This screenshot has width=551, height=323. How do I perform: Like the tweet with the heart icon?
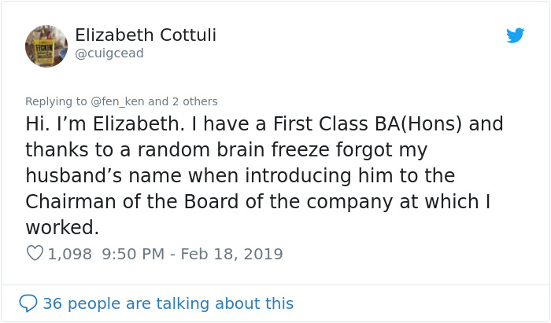35,254
